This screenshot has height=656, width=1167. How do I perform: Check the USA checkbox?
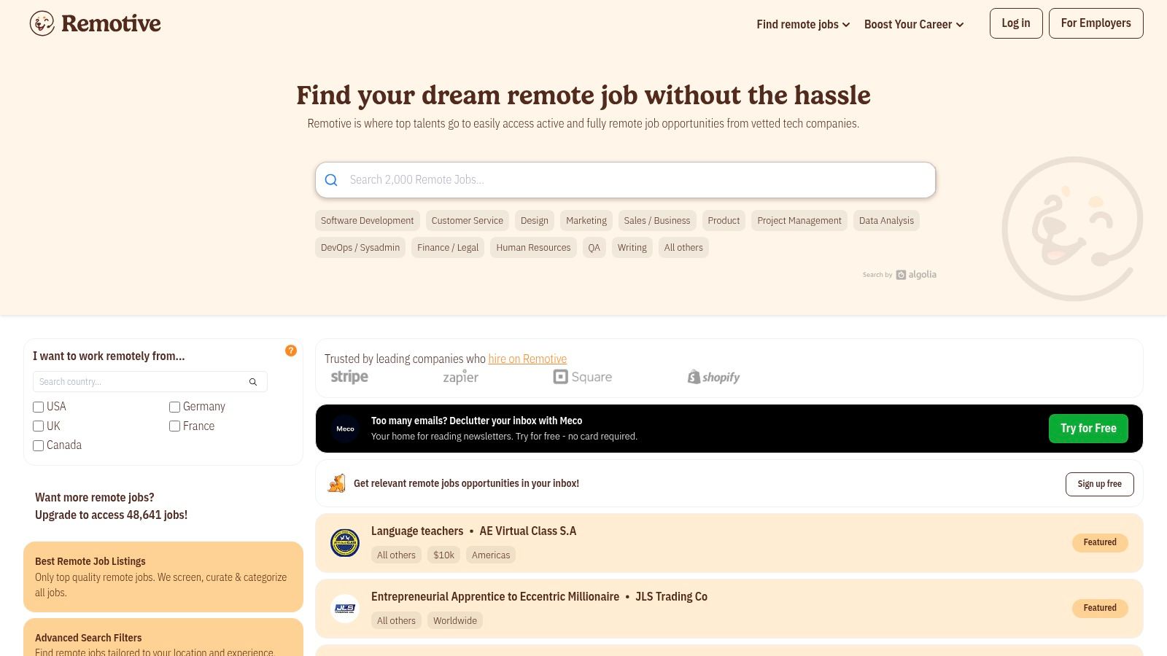coord(39,407)
